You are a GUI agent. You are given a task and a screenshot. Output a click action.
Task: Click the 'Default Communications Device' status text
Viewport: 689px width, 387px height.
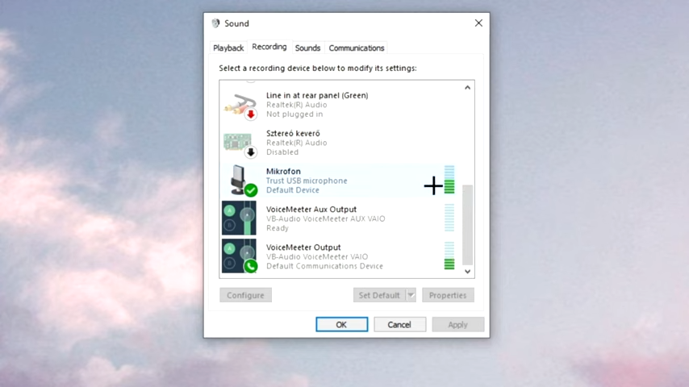324,266
